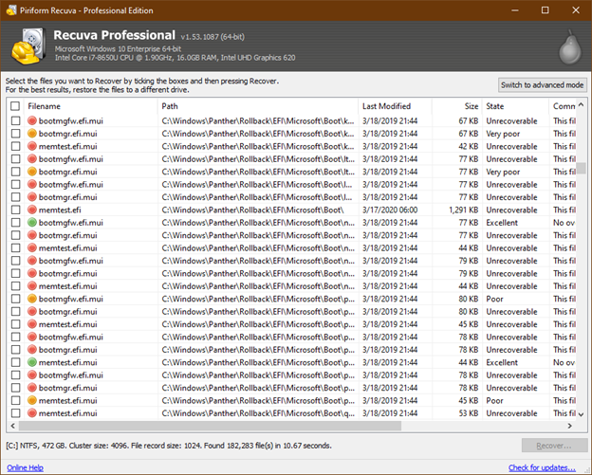This screenshot has width=592, height=475.
Task: Click green status icon of Excellent bootmgfw.efi.mui
Action: (x=32, y=223)
